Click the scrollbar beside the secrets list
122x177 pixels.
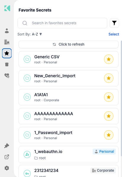click(121, 98)
